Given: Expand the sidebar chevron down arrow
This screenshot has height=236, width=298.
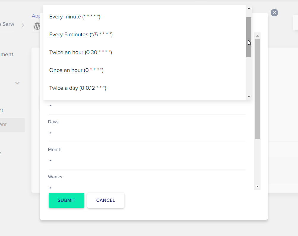Looking at the screenshot, I should [x=17, y=83].
